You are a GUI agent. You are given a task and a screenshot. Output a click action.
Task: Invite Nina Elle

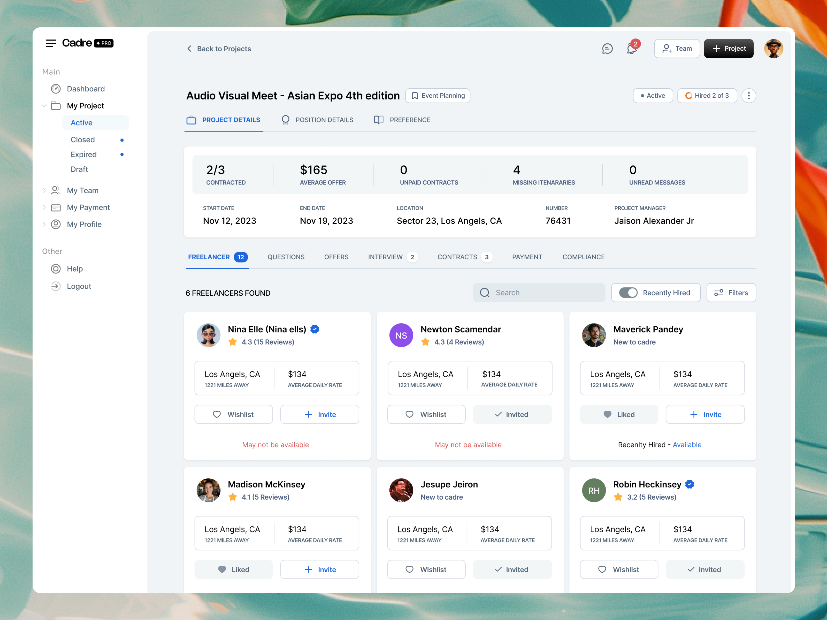[320, 414]
